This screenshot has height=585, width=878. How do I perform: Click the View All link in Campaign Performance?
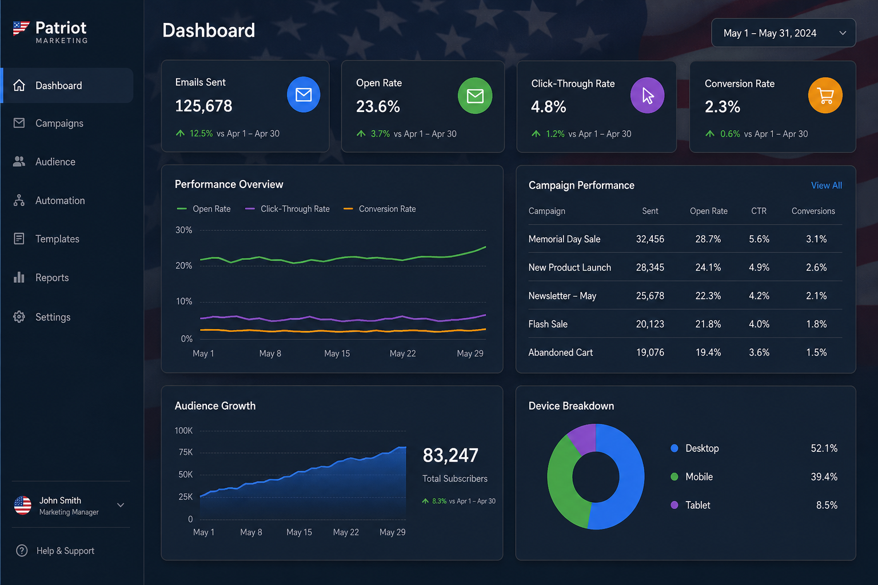click(827, 185)
